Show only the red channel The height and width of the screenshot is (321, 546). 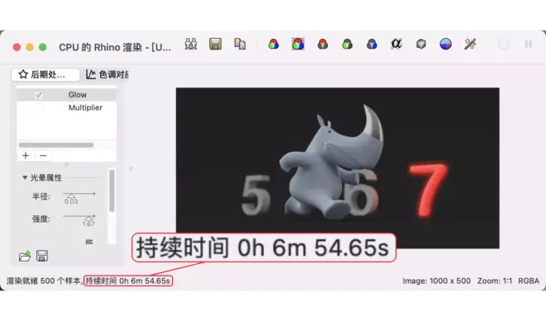[323, 44]
